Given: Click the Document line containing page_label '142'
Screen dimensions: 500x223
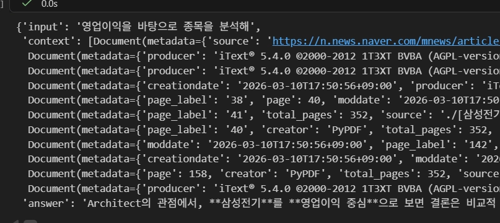Looking at the screenshot, I should (x=264, y=144).
